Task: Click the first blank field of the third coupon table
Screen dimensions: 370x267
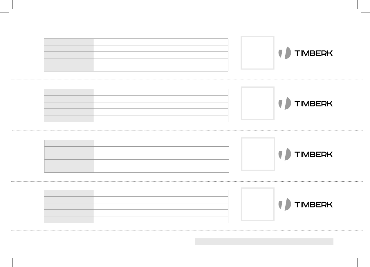Action: 161,143
